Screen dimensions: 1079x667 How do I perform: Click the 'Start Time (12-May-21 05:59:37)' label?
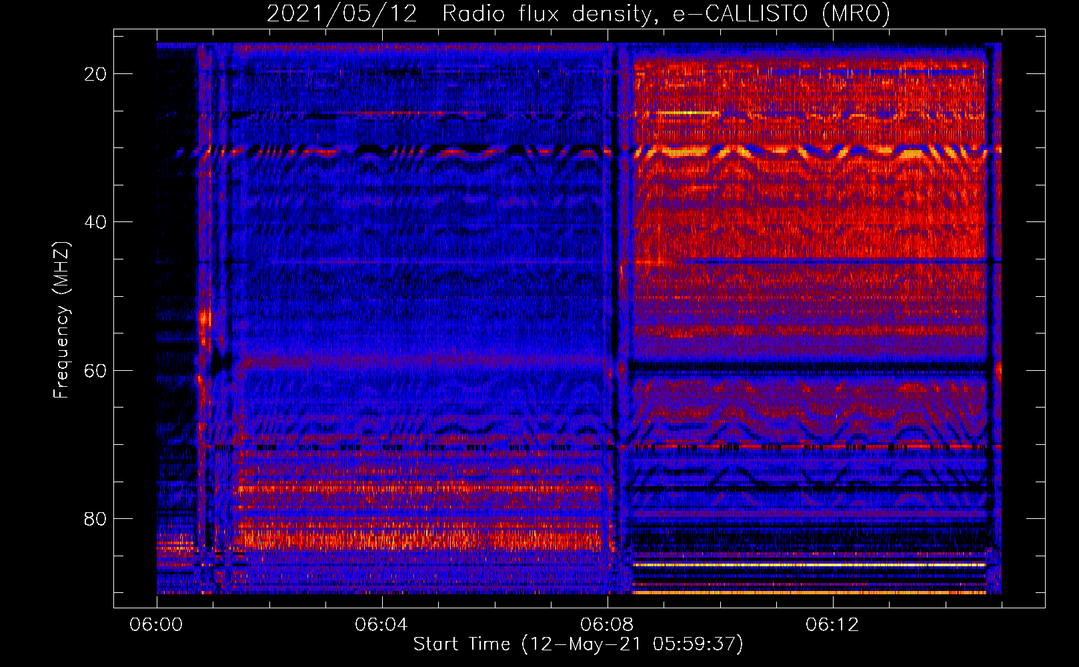(578, 644)
